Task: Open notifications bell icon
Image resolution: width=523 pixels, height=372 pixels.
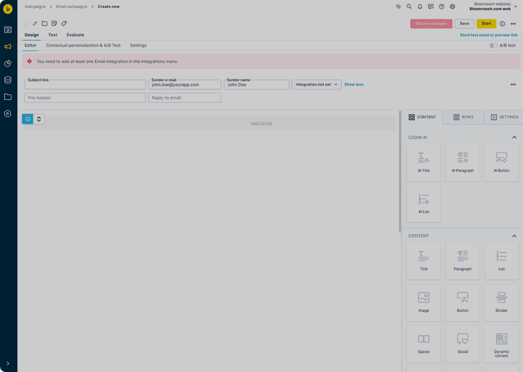Action: 420,7
